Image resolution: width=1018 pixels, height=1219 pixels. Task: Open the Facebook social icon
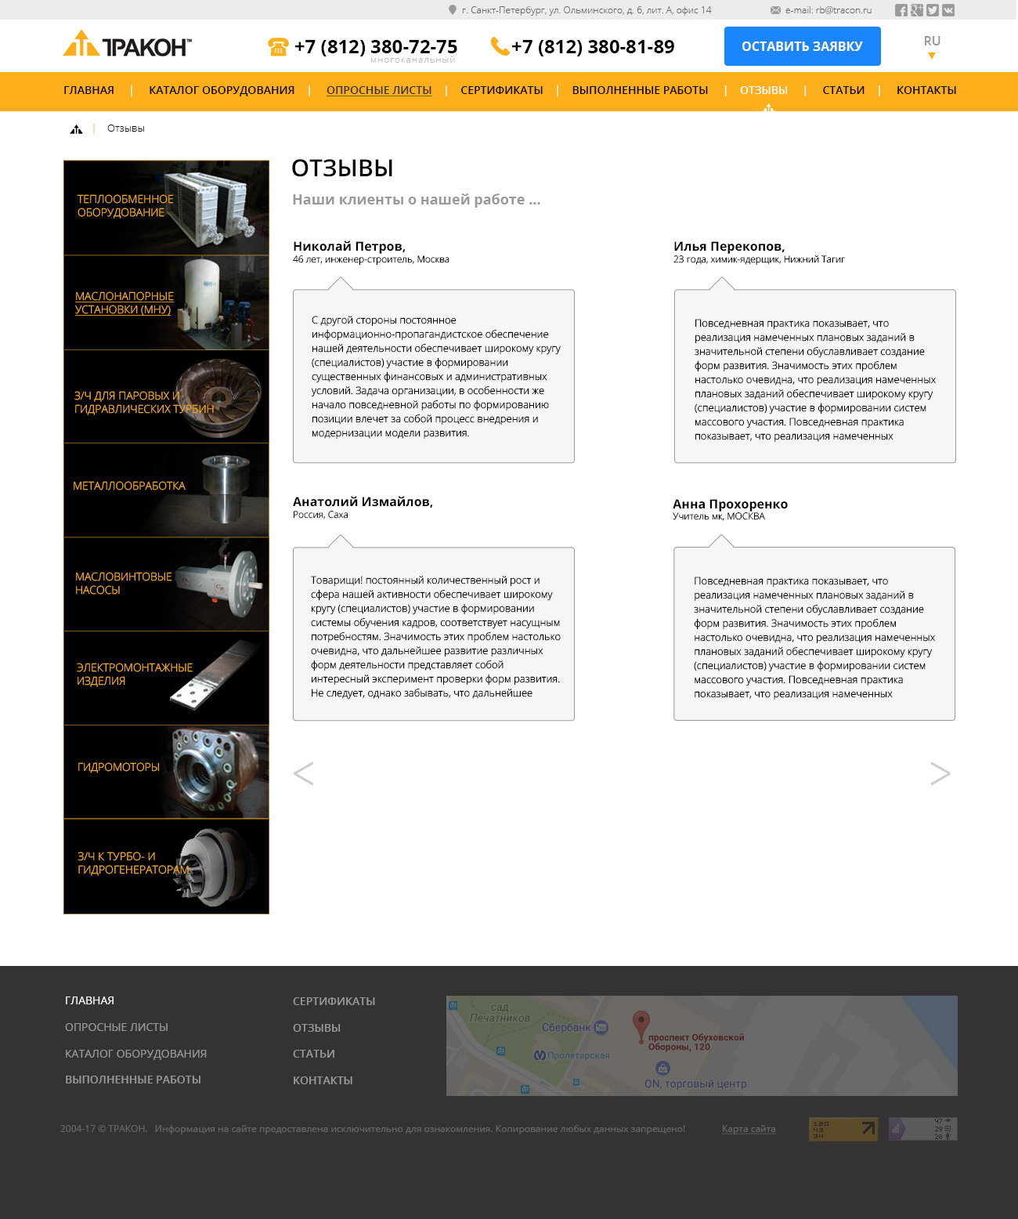tap(901, 10)
